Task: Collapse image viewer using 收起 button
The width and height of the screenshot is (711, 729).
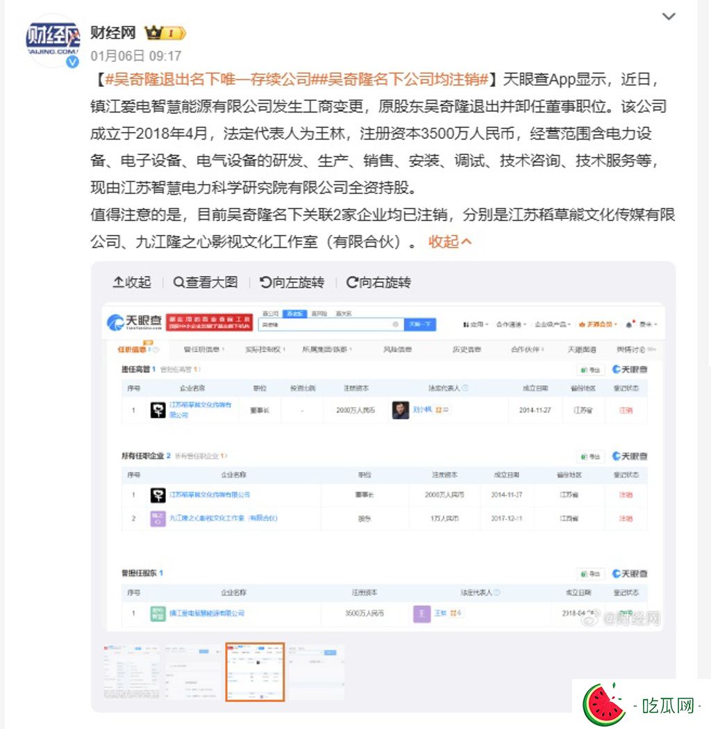Action: (x=132, y=282)
